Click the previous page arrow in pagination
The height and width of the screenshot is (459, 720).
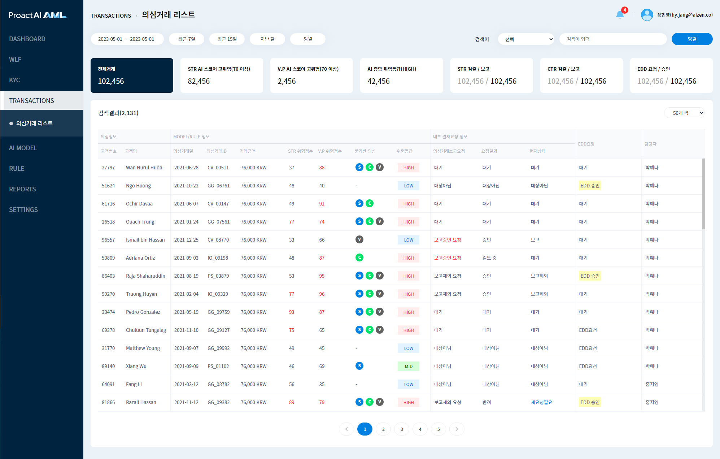[x=346, y=429]
